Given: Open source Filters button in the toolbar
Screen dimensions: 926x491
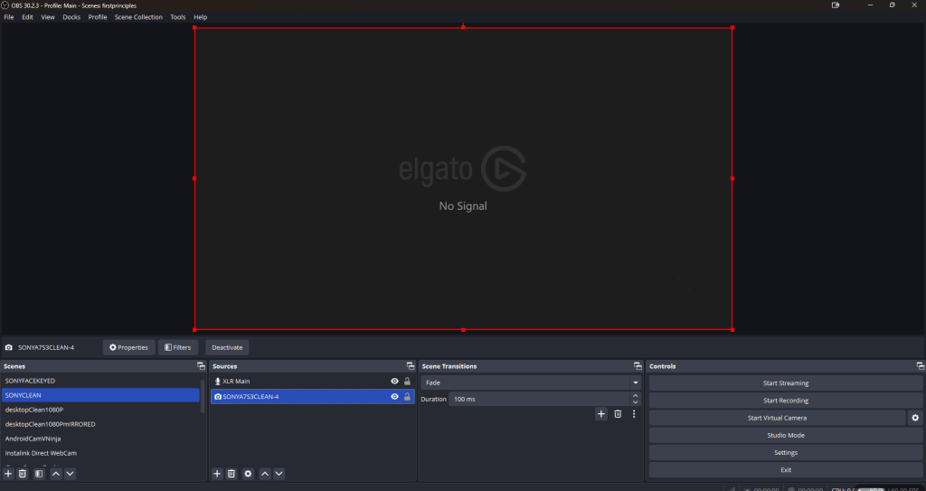Looking at the screenshot, I should coord(178,347).
